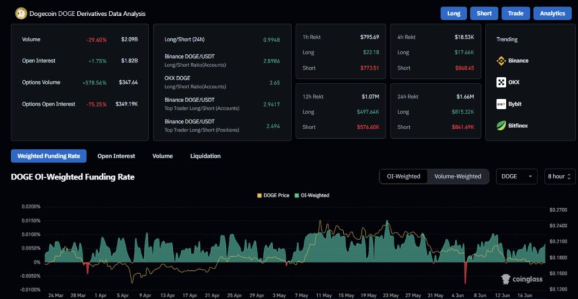Open the Analytics button
Image resolution: width=578 pixels, height=299 pixels.
tap(552, 14)
